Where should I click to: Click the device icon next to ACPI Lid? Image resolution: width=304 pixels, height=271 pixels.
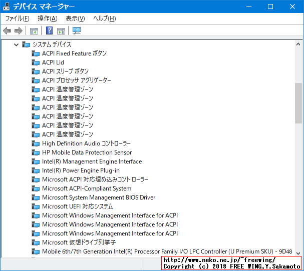pos(36,62)
